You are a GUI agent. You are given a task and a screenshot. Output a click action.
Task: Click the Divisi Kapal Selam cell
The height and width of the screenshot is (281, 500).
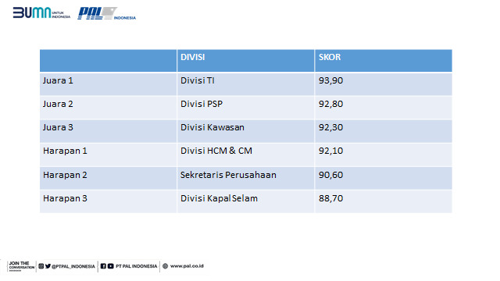pyautogui.click(x=245, y=201)
